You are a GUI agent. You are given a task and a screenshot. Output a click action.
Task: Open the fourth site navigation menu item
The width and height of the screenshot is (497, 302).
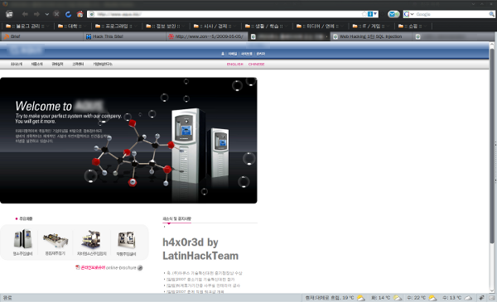(x=78, y=64)
